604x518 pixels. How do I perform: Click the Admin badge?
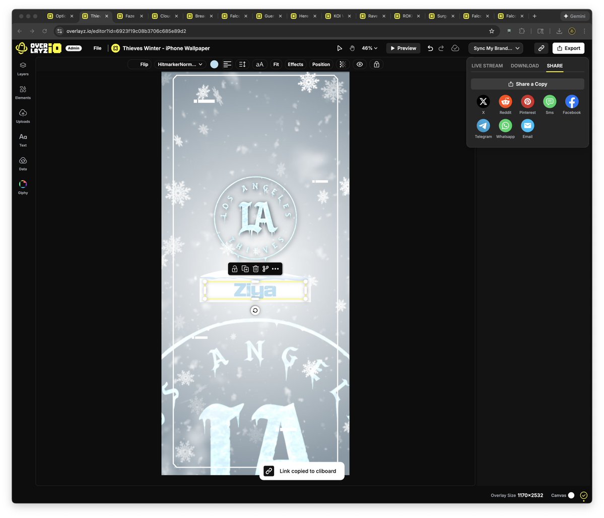click(x=74, y=48)
